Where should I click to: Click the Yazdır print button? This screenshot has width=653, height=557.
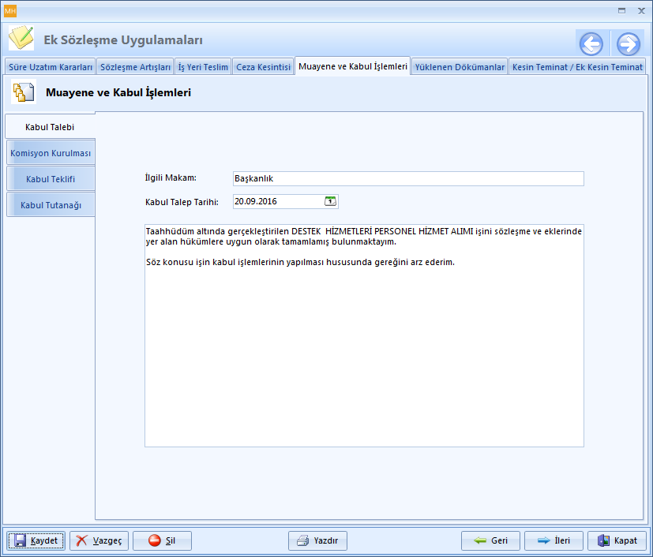point(317,540)
